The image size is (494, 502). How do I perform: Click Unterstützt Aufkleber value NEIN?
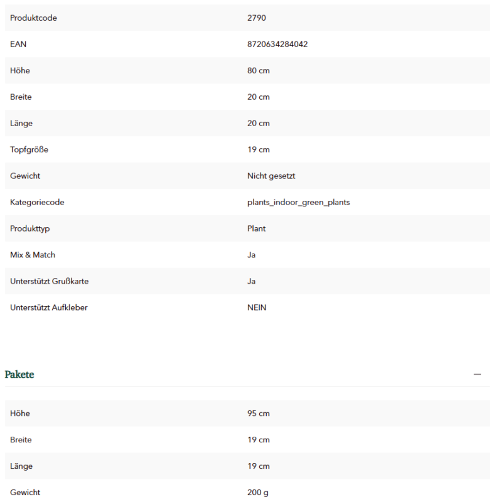click(257, 307)
